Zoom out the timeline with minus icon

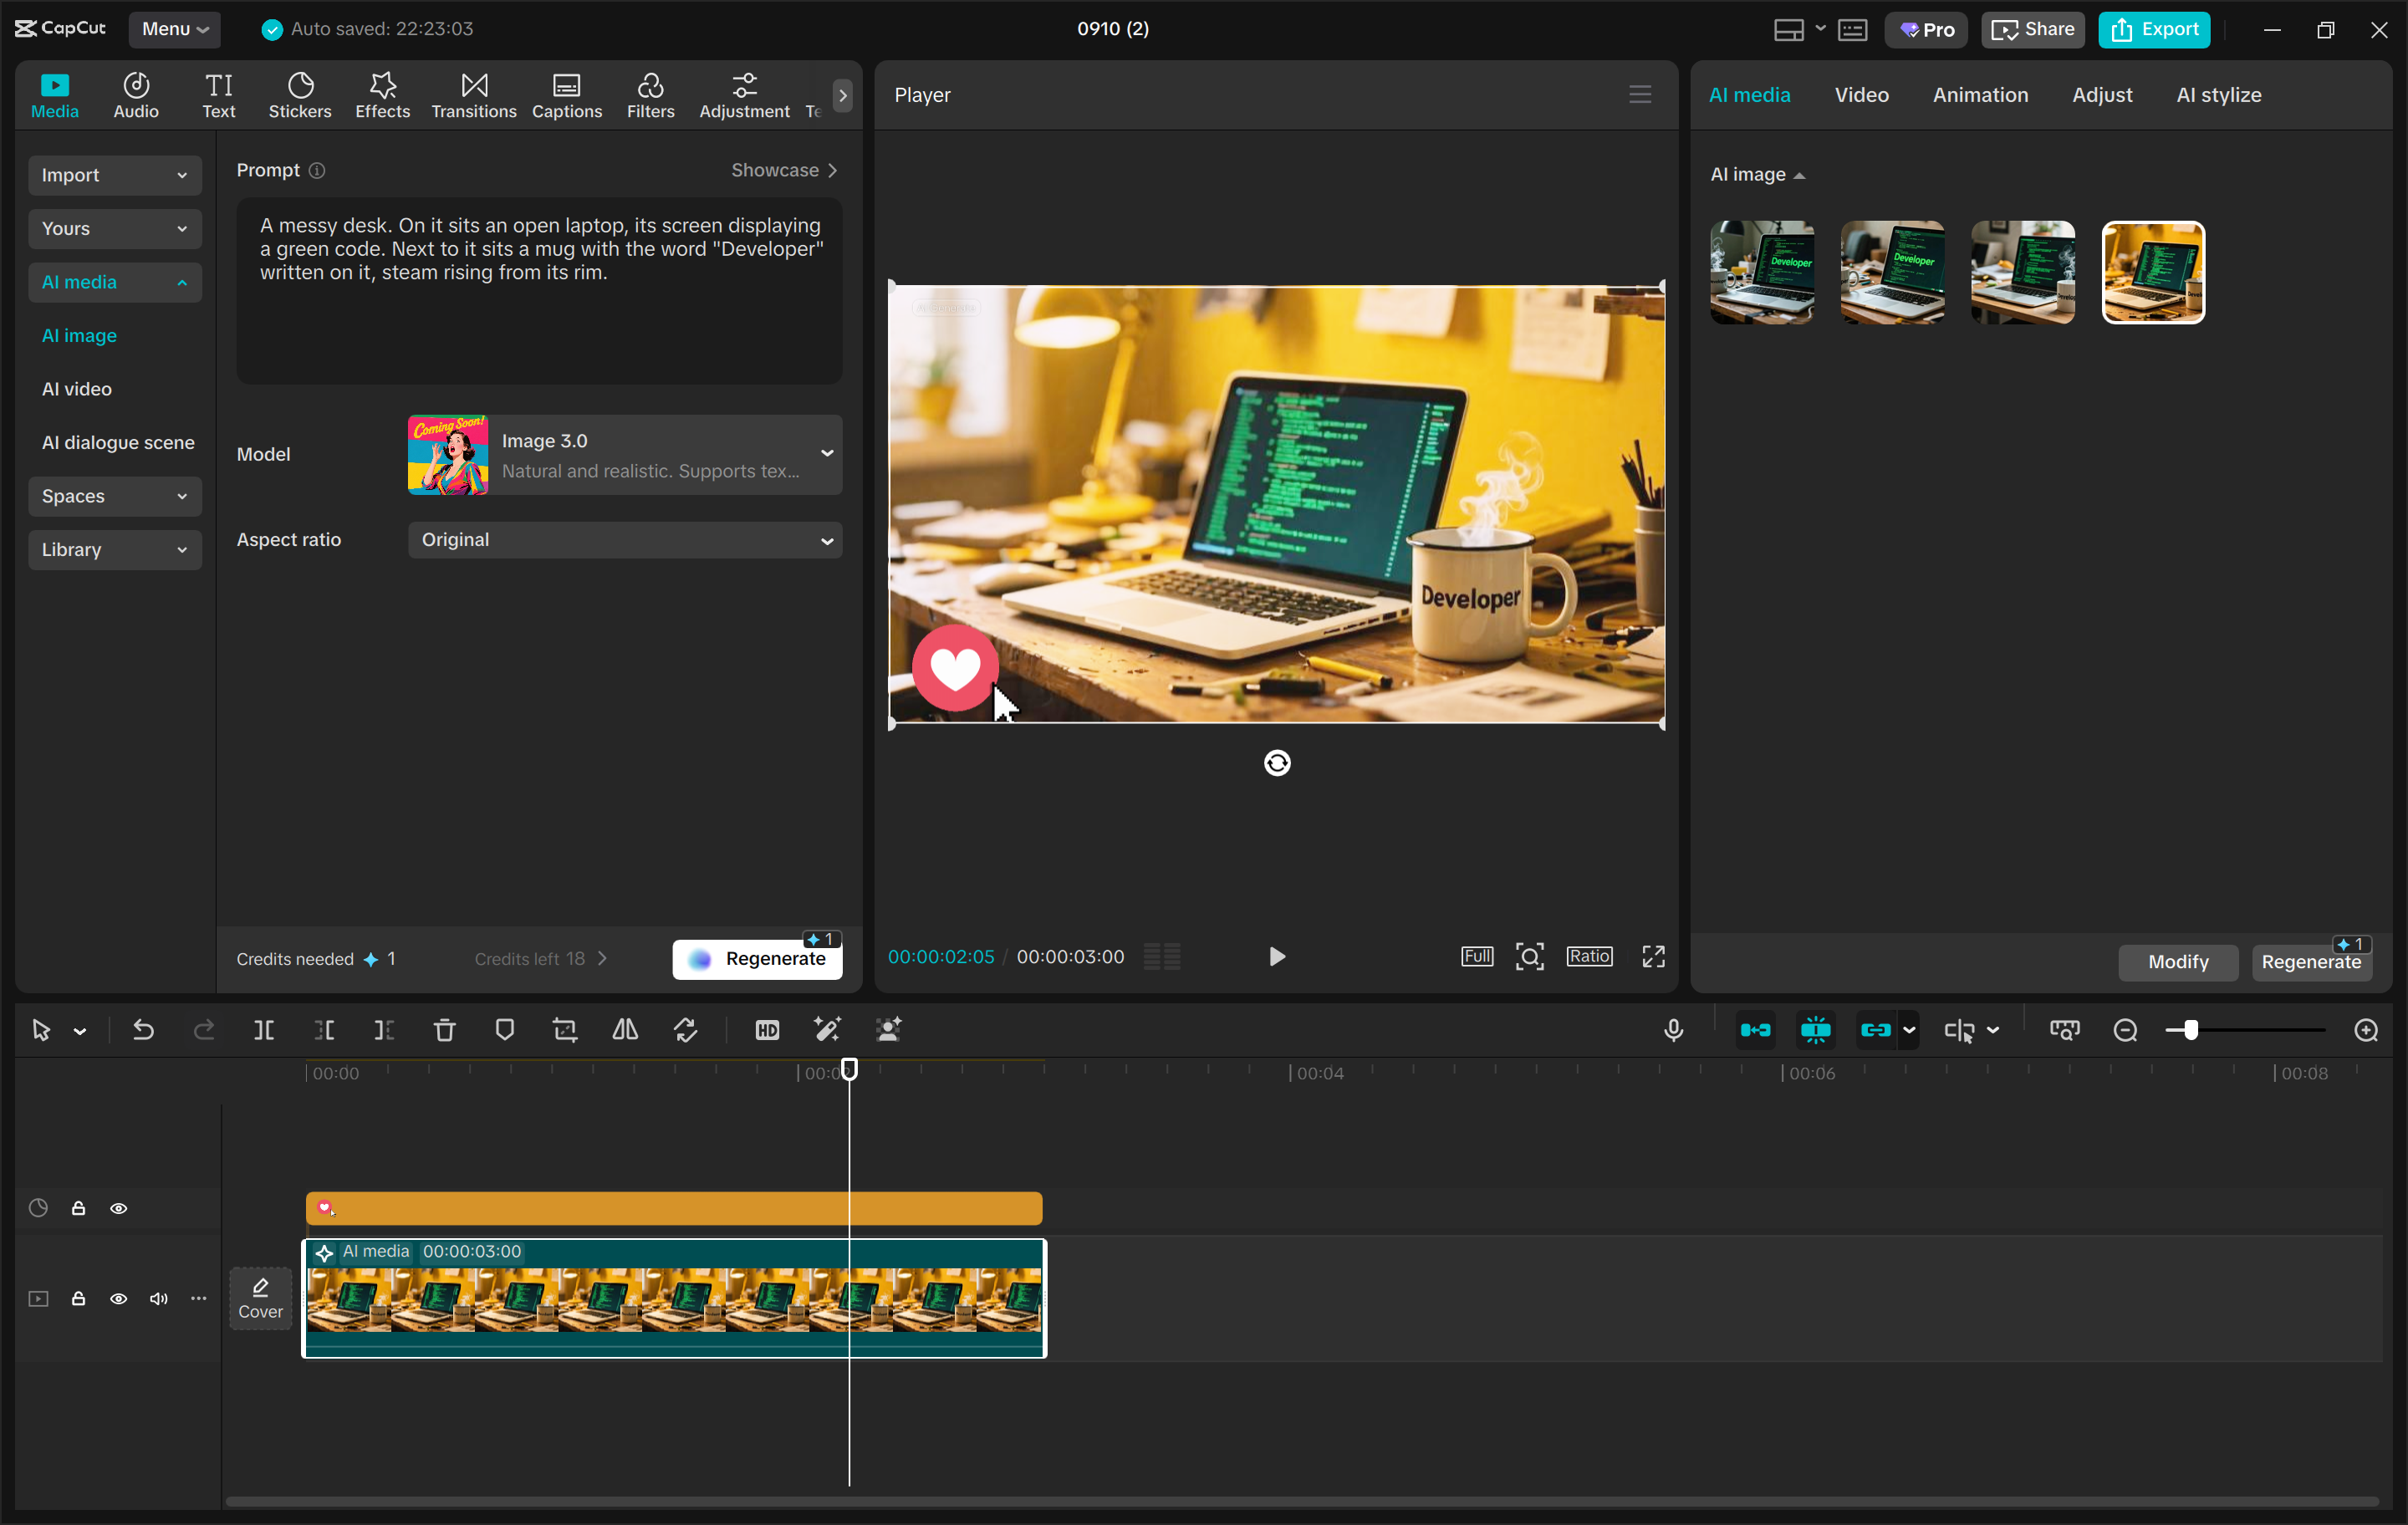tap(2125, 1030)
